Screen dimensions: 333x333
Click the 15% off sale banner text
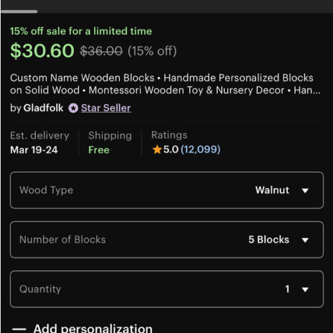click(x=81, y=31)
